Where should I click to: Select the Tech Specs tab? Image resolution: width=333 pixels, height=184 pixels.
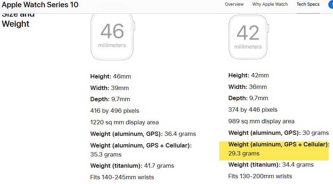308,4
